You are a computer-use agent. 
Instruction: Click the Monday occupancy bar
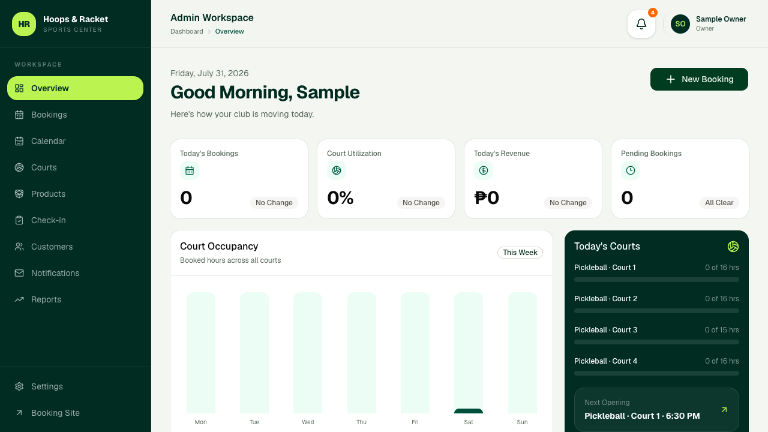click(x=201, y=353)
